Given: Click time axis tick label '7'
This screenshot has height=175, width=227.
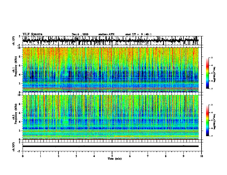Looking at the screenshot, I should [148, 156].
